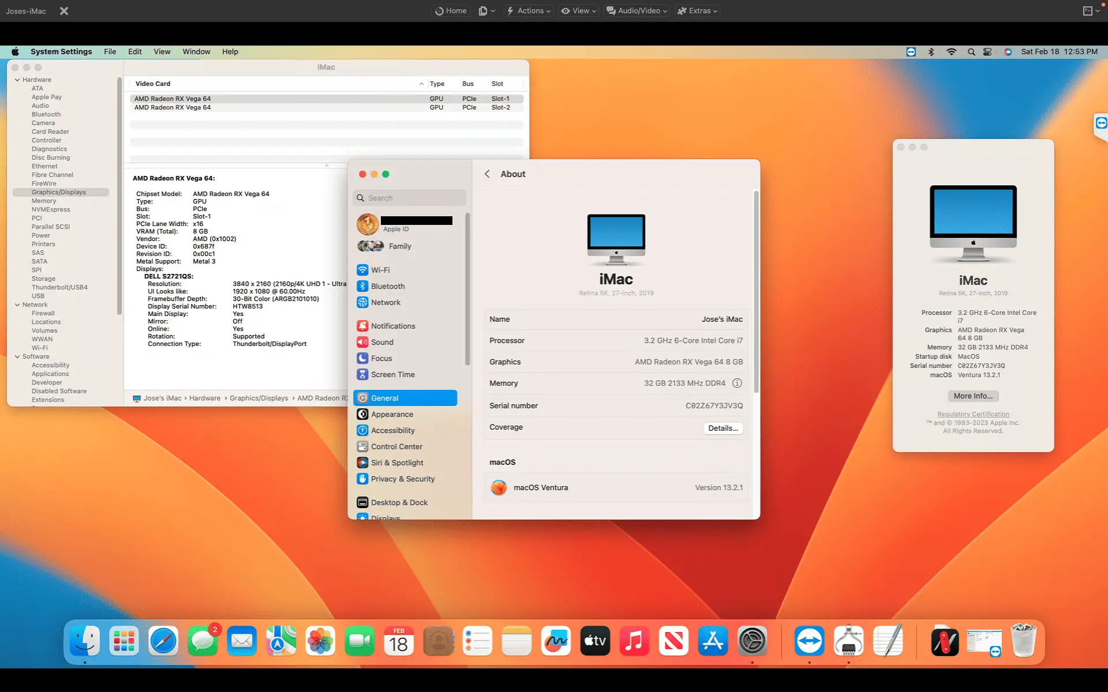Select Bluetooth in System Settings sidebar
Screen dimensions: 1108x692
(405, 286)
